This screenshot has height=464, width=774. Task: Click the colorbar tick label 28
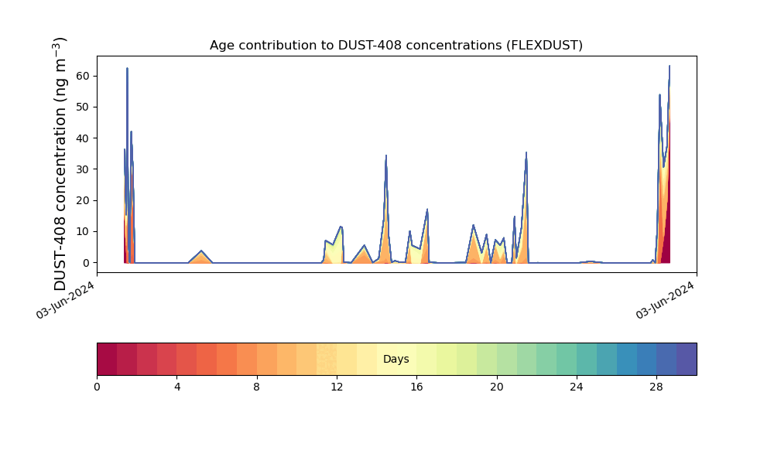point(656,387)
